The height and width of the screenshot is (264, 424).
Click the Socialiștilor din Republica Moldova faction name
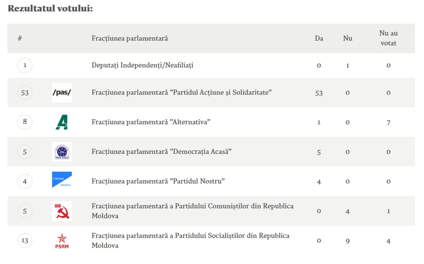tap(190, 240)
